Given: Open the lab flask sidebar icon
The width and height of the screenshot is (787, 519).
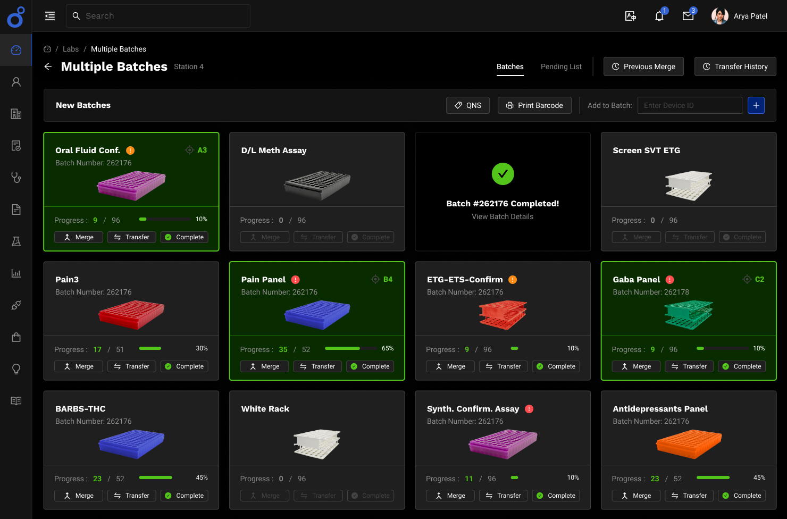Looking at the screenshot, I should 16,241.
